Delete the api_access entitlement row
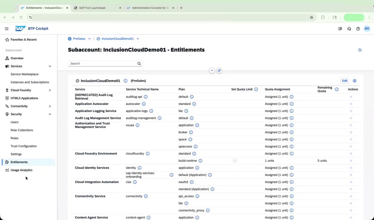 pyautogui.click(x=351, y=196)
